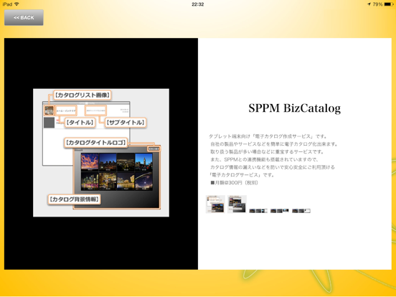
Task: Tap the ■月額@300円(税別) price line
Action: (235, 183)
